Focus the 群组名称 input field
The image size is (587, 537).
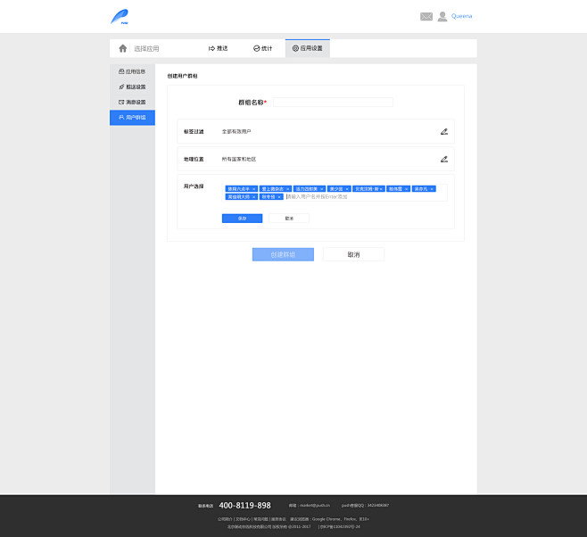coord(332,103)
